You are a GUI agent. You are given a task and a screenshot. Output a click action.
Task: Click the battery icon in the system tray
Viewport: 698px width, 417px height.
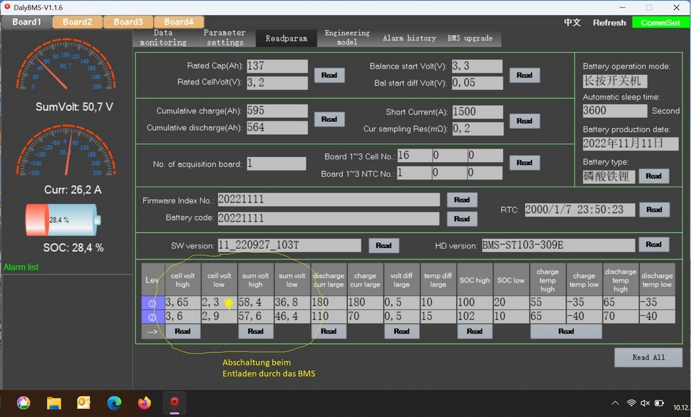[x=659, y=403]
